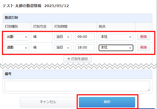Click the 09:00 time field
The height and width of the screenshot is (109, 157).
85,37
